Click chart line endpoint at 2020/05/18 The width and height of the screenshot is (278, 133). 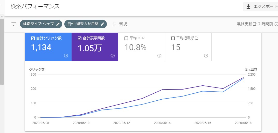coord(243,78)
